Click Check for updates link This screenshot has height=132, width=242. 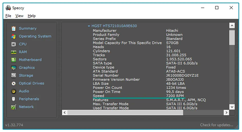(217, 125)
